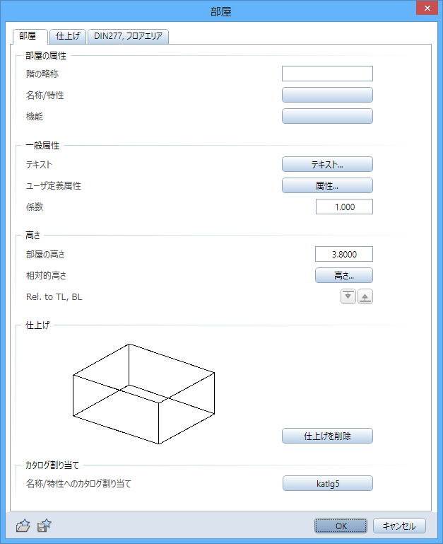Click the テキスト... button

327,164
